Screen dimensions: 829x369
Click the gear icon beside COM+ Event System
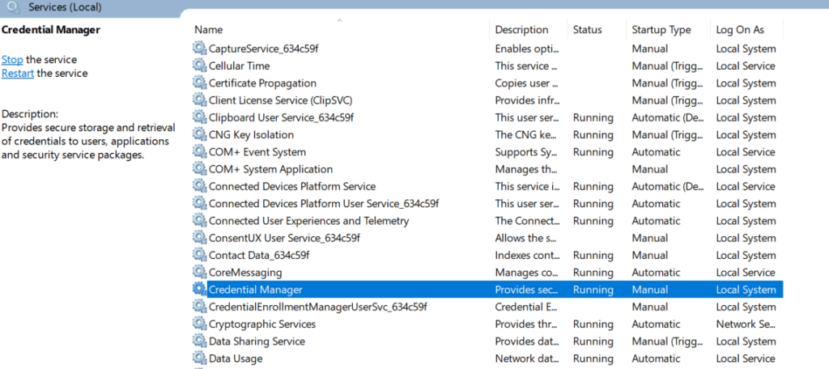[199, 151]
